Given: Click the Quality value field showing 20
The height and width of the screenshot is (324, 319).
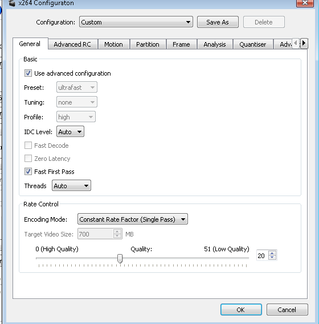Looking at the screenshot, I should (x=262, y=255).
